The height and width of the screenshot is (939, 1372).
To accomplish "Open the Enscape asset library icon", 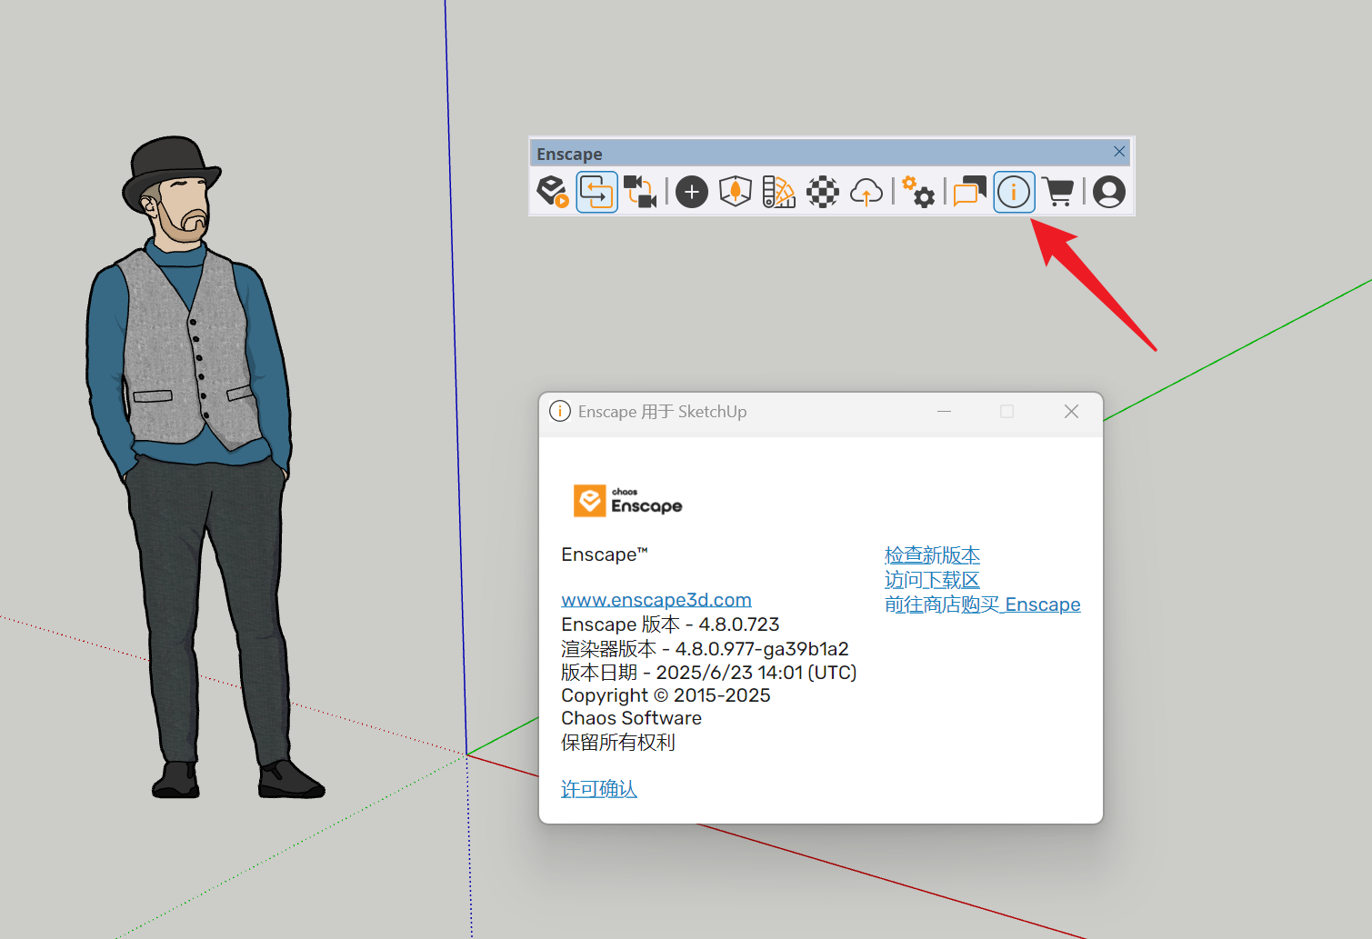I will click(x=735, y=192).
